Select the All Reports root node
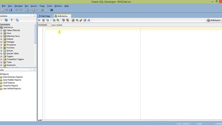 [4, 74]
